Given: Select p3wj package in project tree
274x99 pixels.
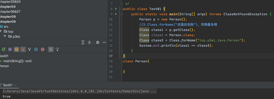Looking at the screenshot, I should pos(16,37).
